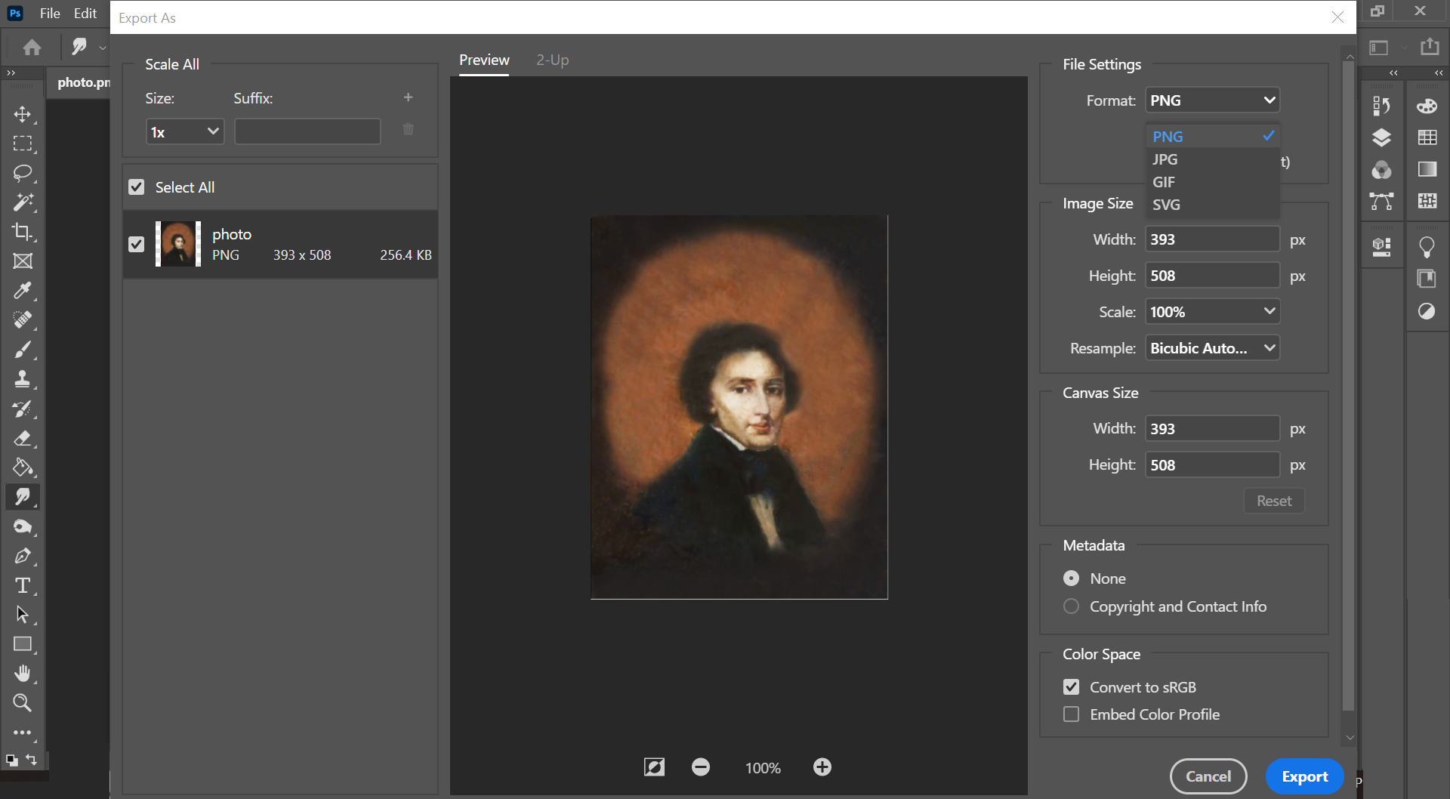Viewport: 1450px width, 799px height.
Task: Click the Canvas Size Width field
Action: [1212, 429]
